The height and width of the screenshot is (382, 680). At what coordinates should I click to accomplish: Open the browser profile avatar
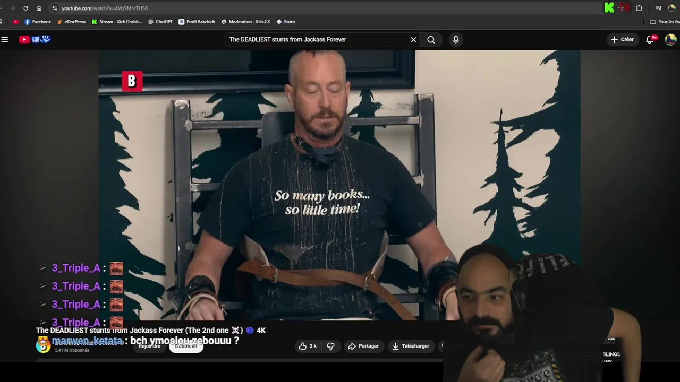point(672,8)
